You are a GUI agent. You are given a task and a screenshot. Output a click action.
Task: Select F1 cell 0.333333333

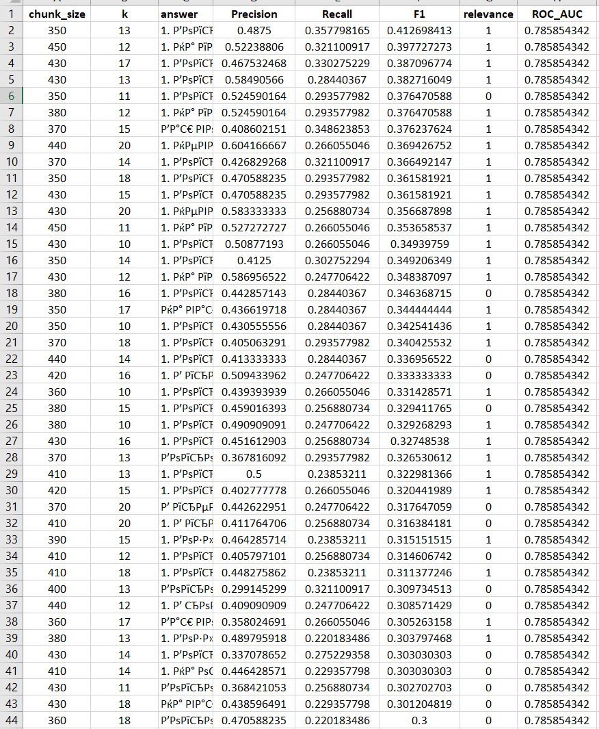coord(419,376)
